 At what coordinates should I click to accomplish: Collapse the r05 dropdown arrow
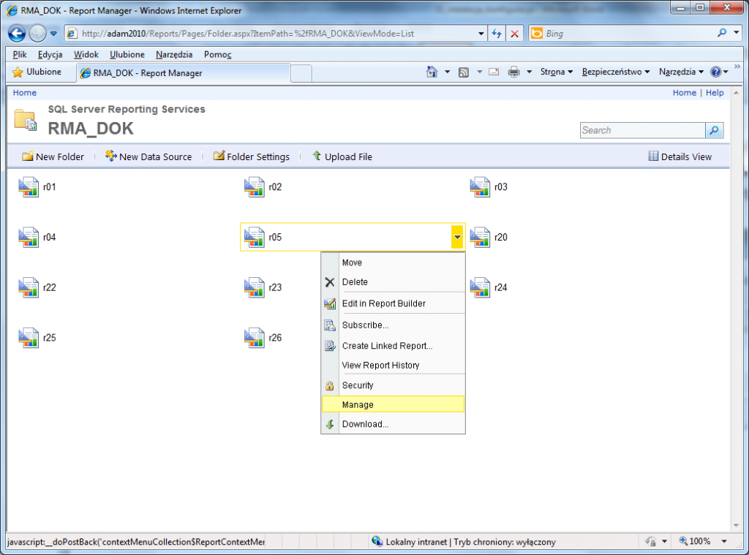457,237
